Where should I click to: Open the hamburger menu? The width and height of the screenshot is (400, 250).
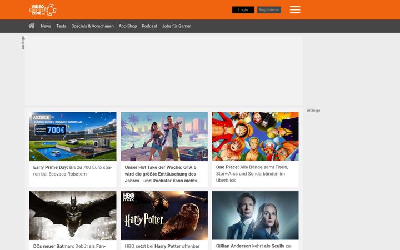coord(295,9)
